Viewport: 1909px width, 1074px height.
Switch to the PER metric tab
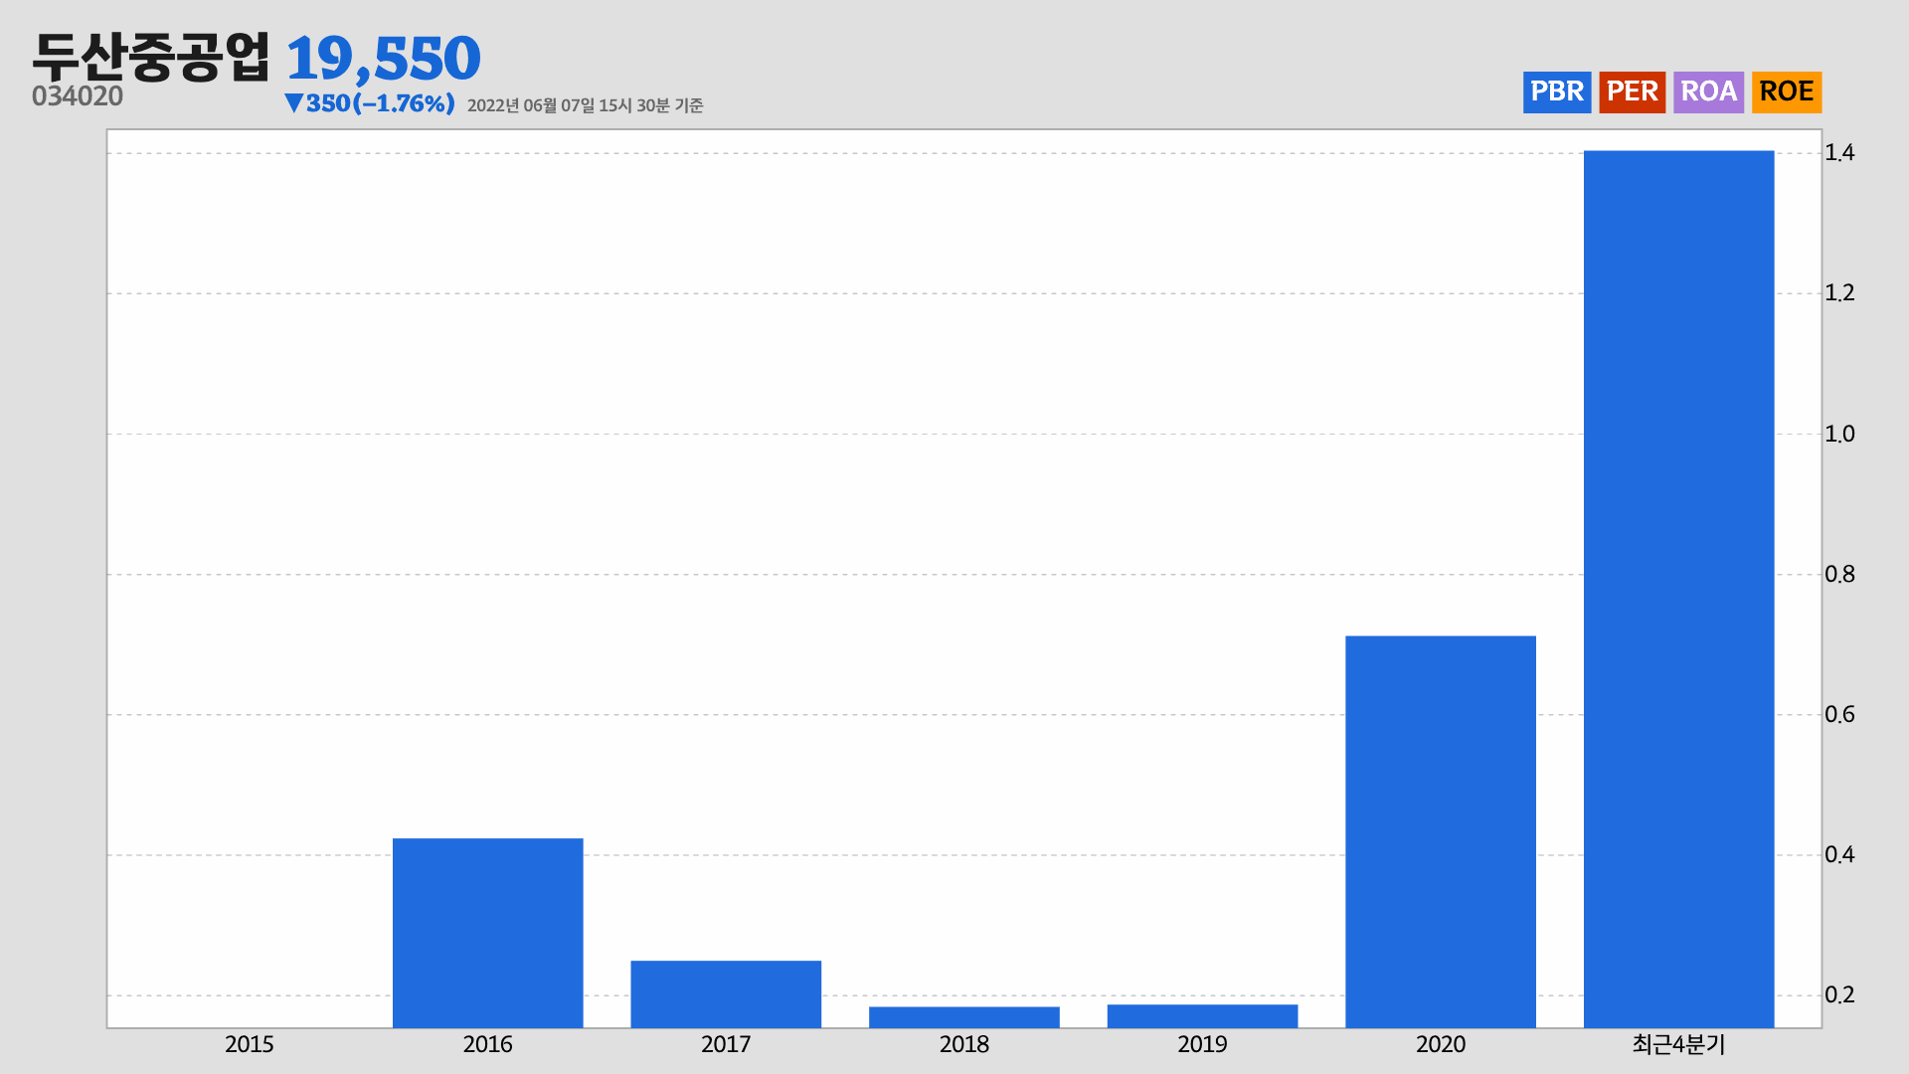point(1633,91)
